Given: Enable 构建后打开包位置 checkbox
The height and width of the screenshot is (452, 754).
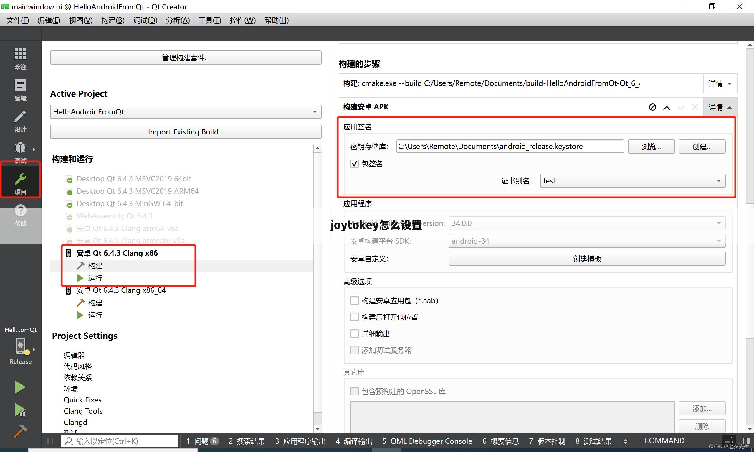Looking at the screenshot, I should 354,317.
